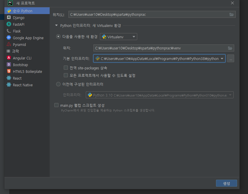The image size is (248, 194).
Task: Toggle main.py 웰컴 스크립트 생성 checkbox
Action: click(x=56, y=105)
